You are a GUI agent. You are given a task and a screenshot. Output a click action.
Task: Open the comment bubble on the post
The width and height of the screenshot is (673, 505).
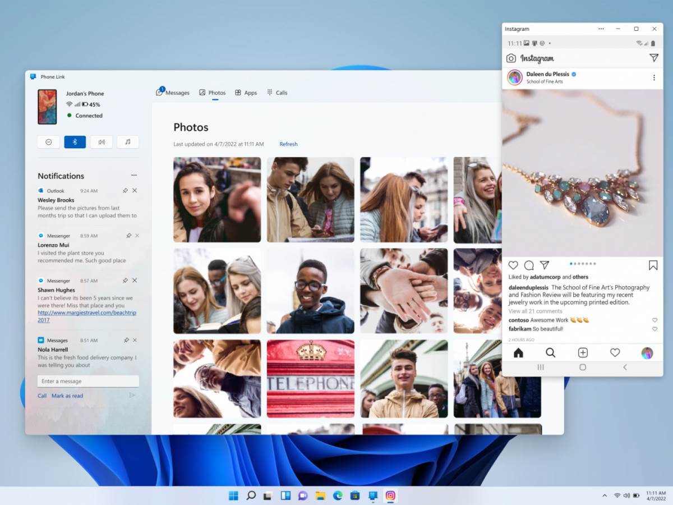pos(528,265)
